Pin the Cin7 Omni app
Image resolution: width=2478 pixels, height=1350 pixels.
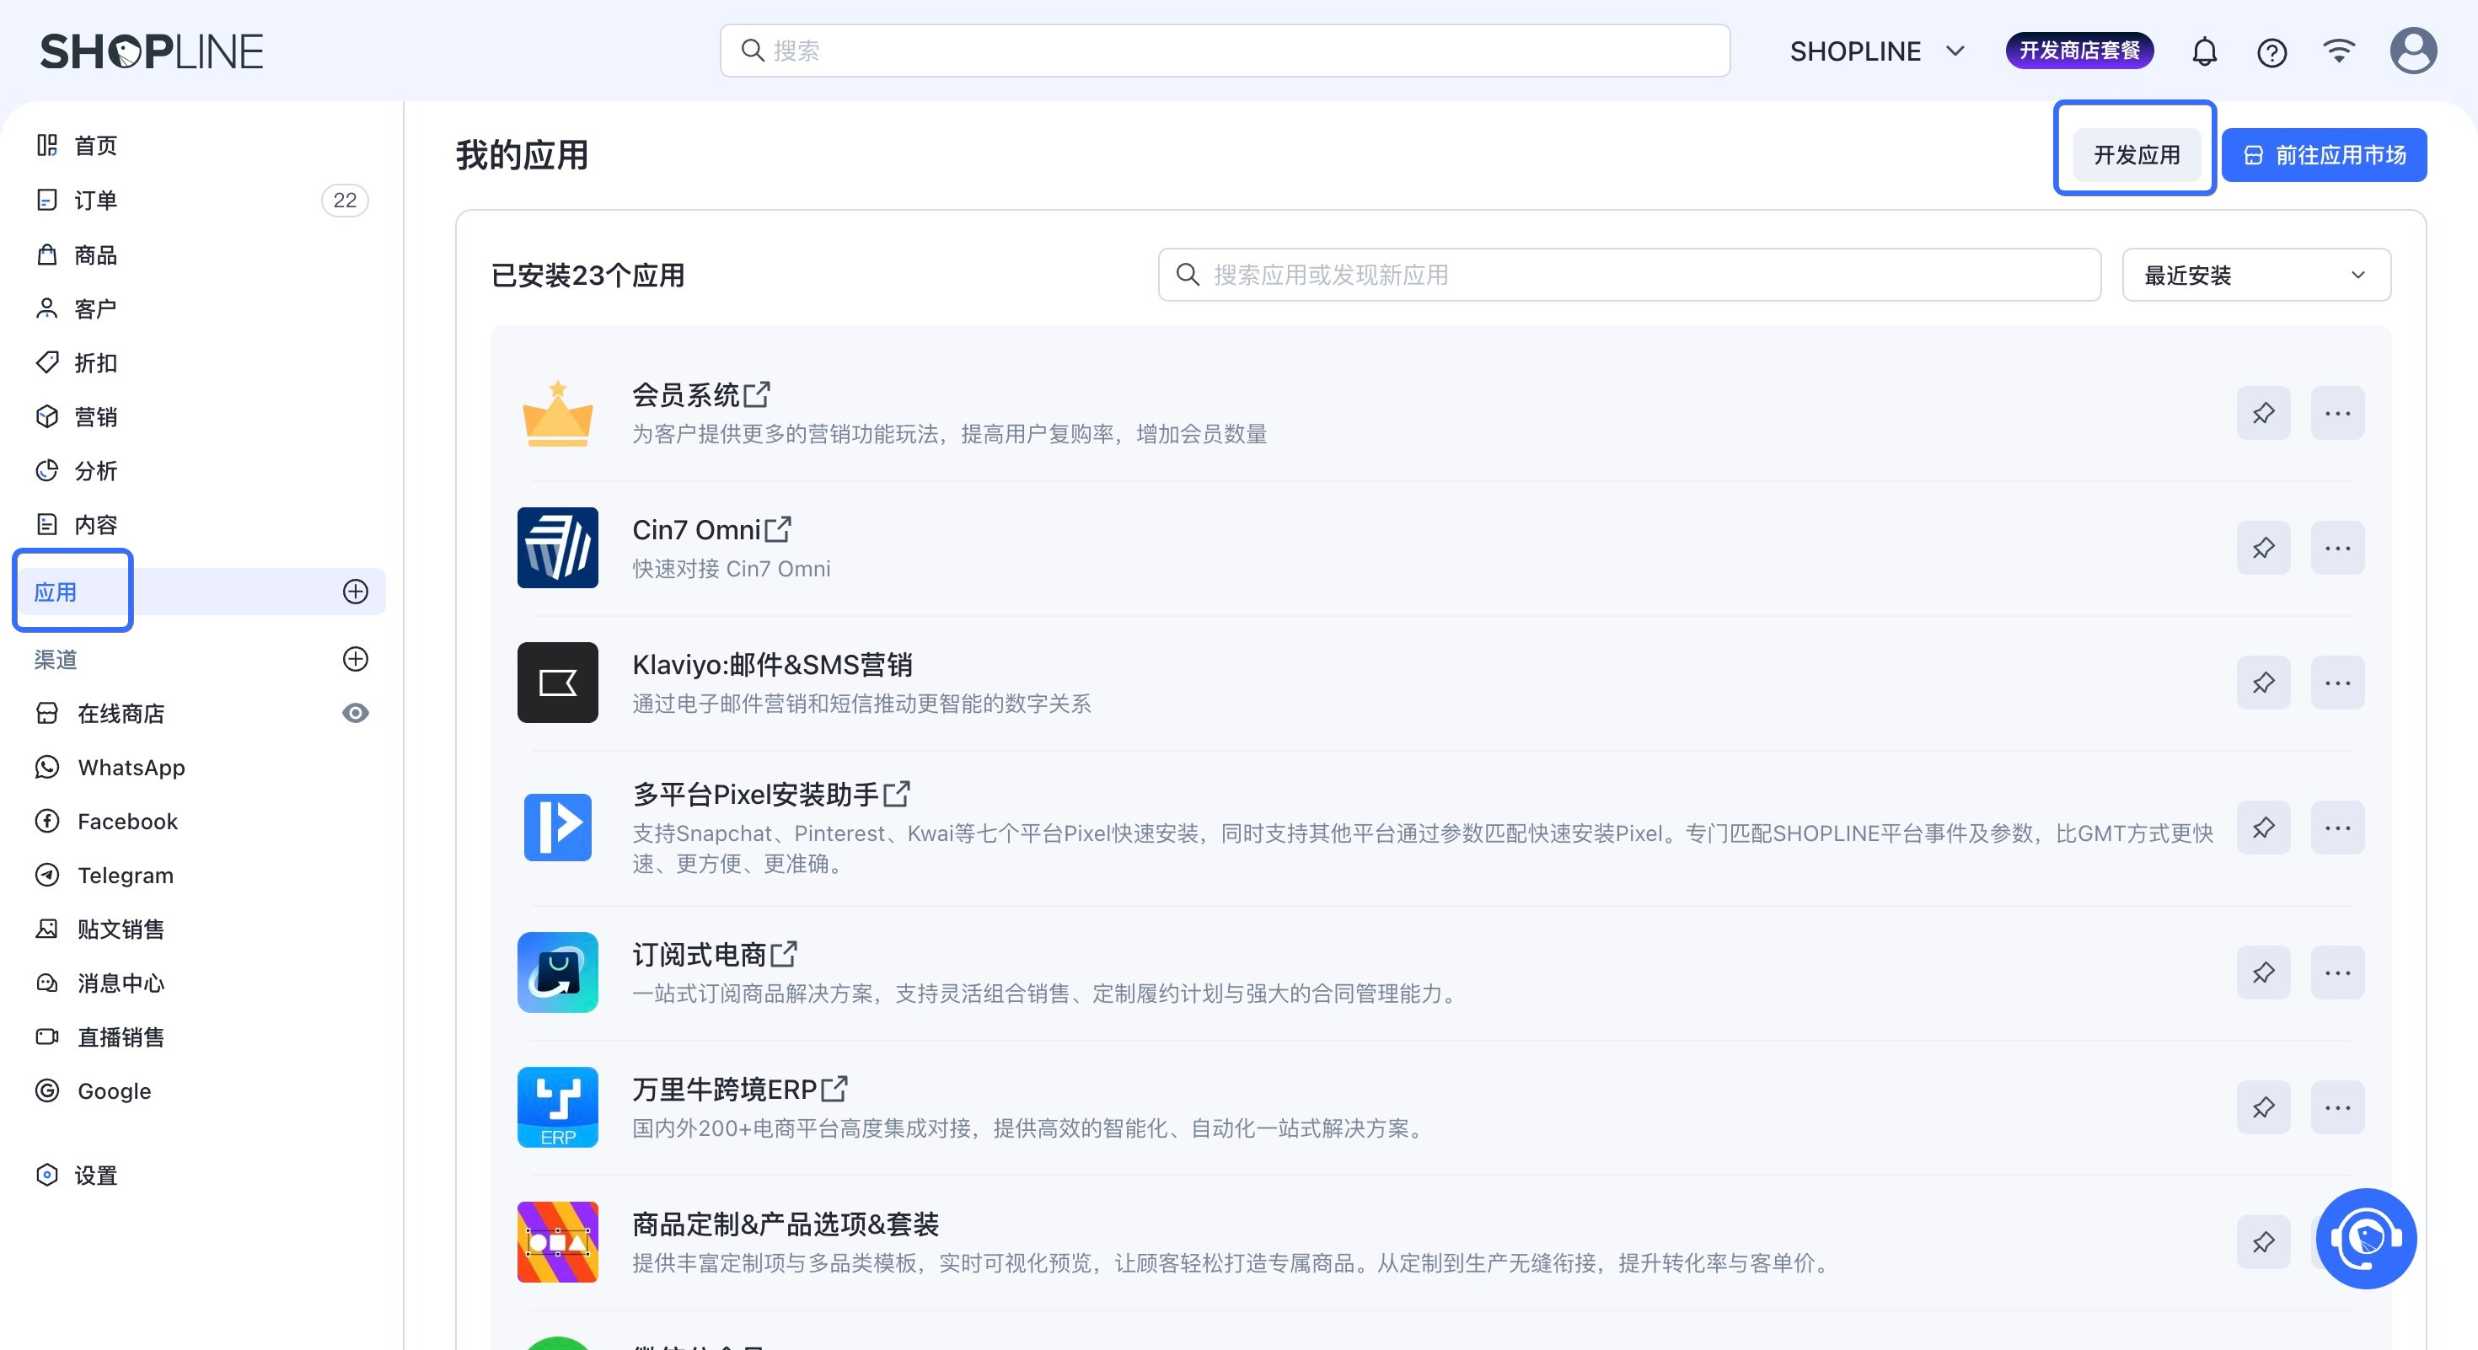click(x=2262, y=548)
